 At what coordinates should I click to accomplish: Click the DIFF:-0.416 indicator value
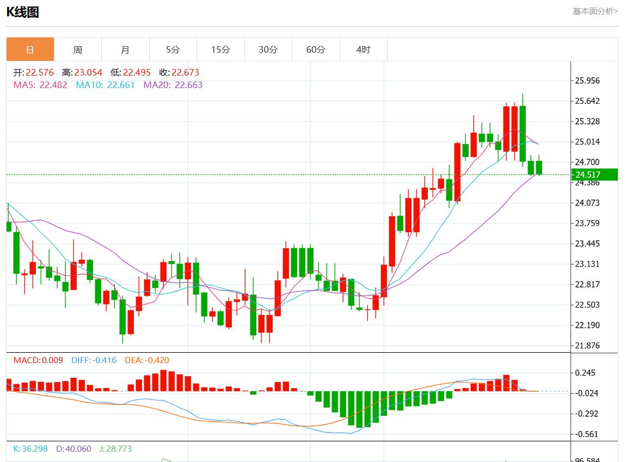click(x=94, y=360)
